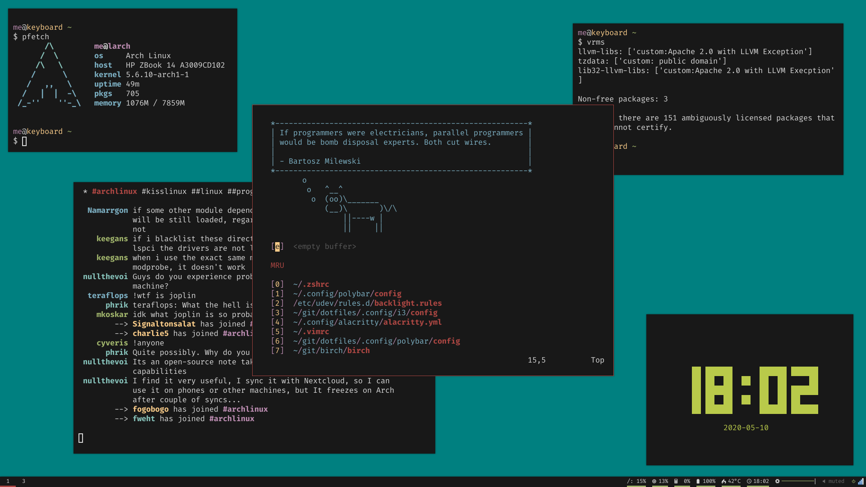Click the clock icon in the status bar

749,481
